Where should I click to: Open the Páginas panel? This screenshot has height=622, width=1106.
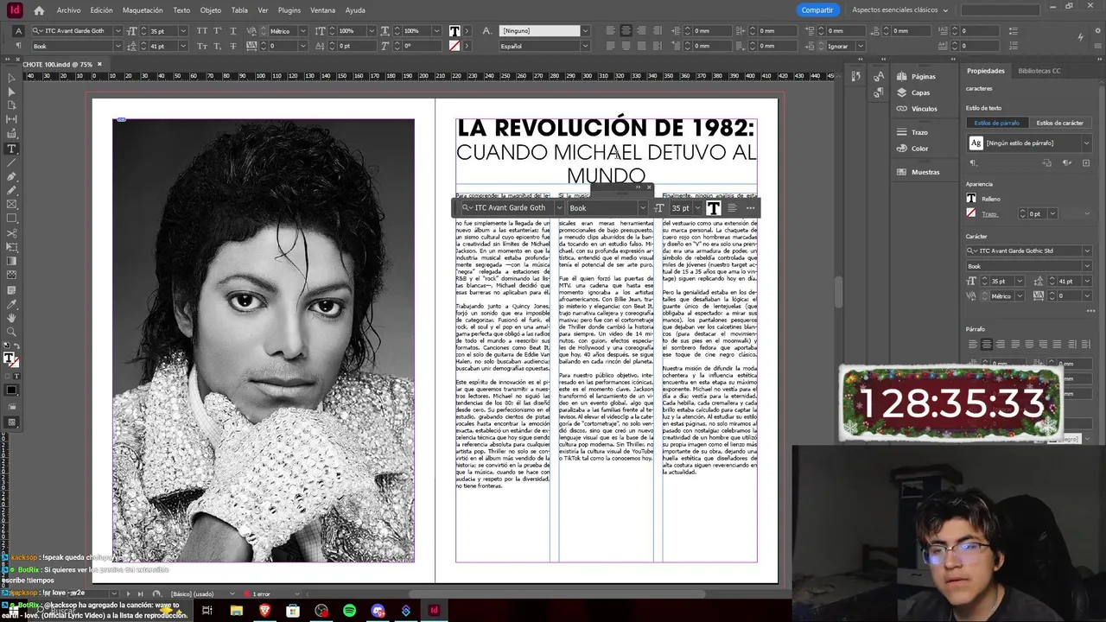coord(923,76)
